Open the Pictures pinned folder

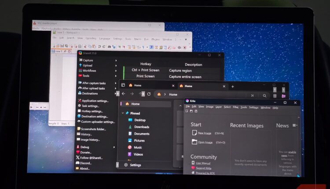pos(136,141)
